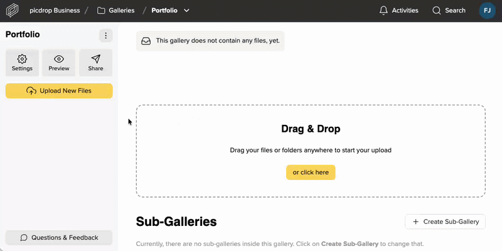Open the Portfolio three-dot menu
The image size is (502, 251).
pos(105,36)
